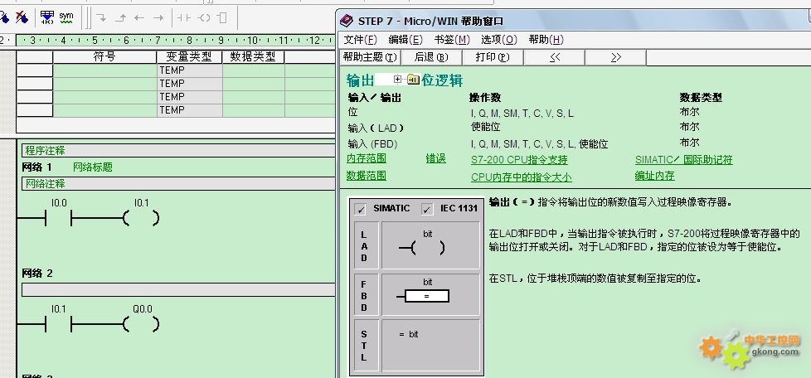Click the 网络 2 label
811x378 pixels.
click(x=37, y=273)
